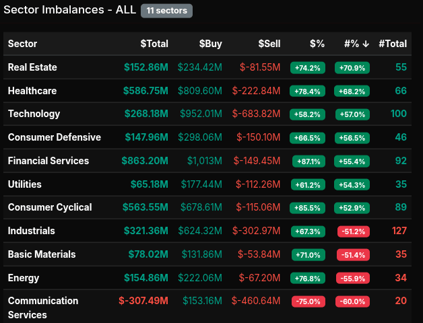Sort table by $Total column header
This screenshot has height=323, width=423.
click(154, 44)
